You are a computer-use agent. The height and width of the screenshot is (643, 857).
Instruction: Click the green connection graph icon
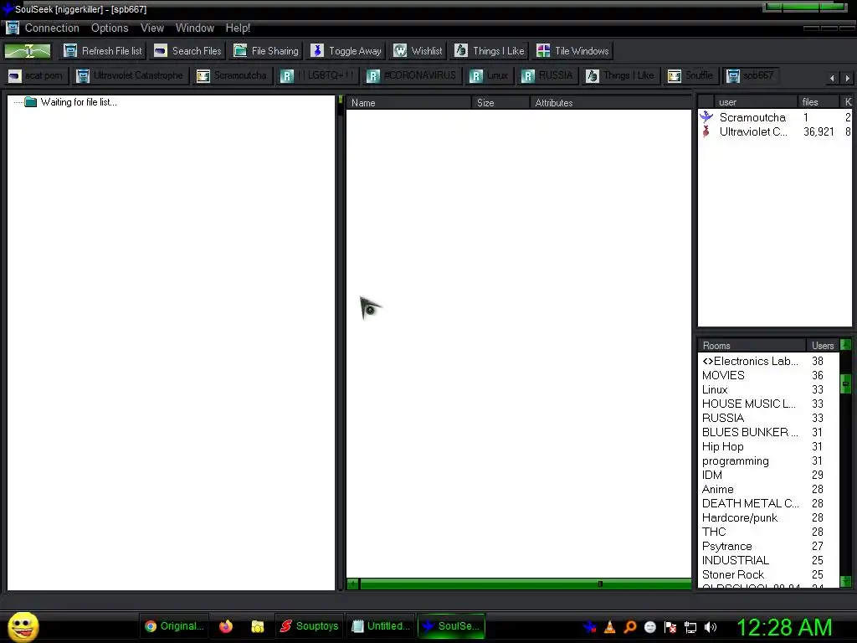pyautogui.click(x=28, y=51)
